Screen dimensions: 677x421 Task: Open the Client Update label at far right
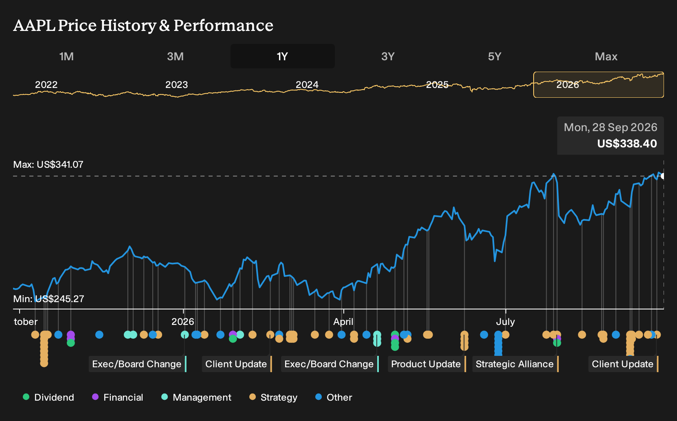click(x=623, y=364)
